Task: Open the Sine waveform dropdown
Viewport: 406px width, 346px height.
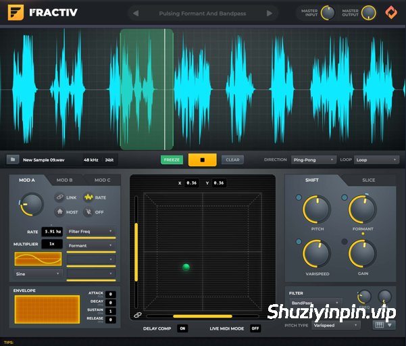Action: (x=38, y=274)
